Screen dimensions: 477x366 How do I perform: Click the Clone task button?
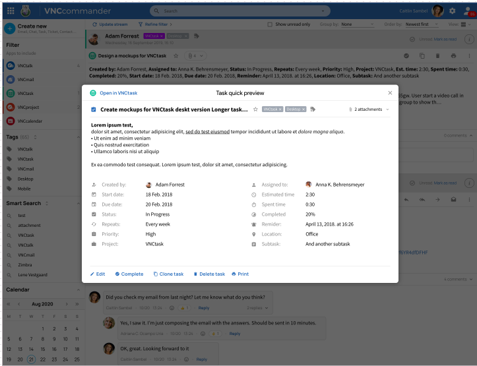tap(168, 274)
